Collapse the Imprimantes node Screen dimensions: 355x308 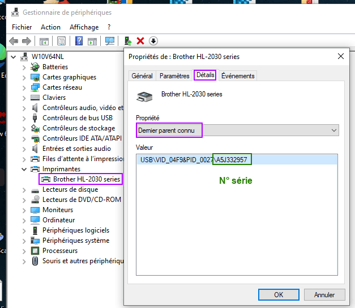click(x=24, y=169)
